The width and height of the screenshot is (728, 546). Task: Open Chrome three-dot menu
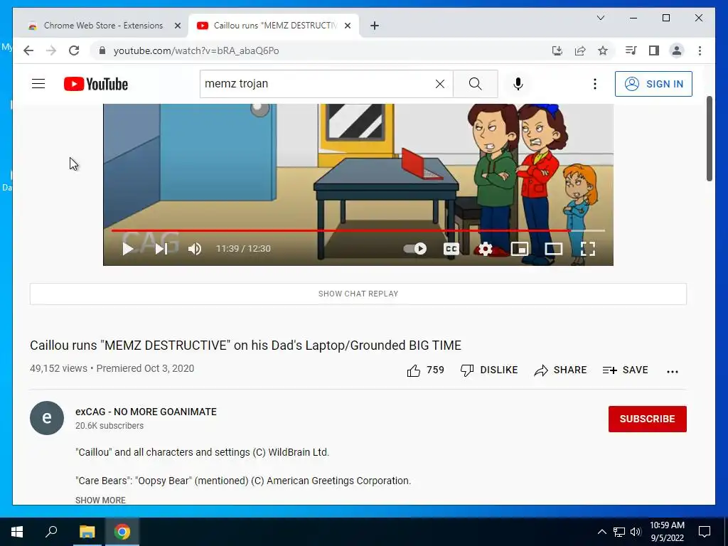pyautogui.click(x=700, y=50)
